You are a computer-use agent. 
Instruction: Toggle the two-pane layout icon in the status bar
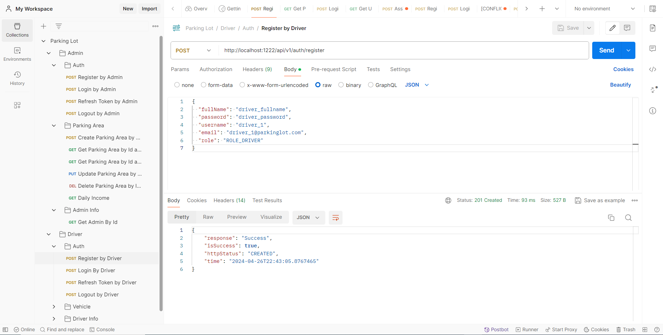coord(645,329)
